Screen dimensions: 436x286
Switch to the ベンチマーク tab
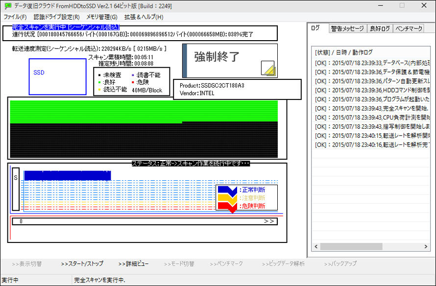409,28
